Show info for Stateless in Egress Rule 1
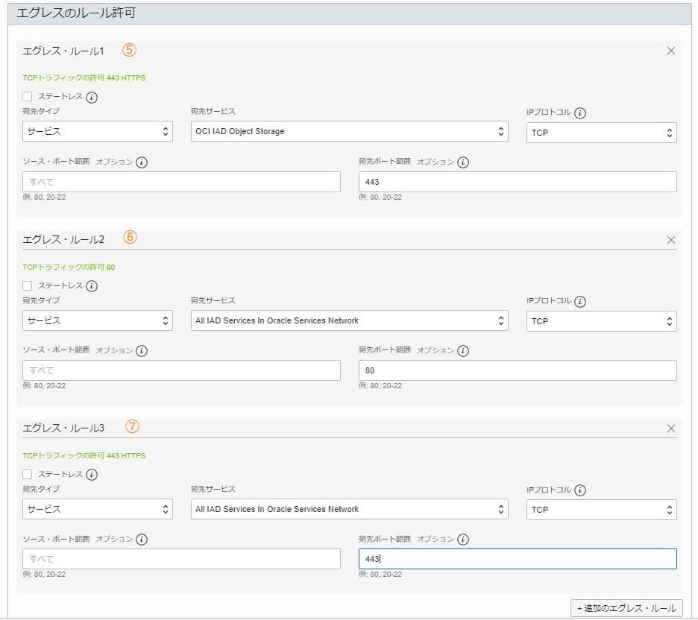Viewport: 698px width, 620px height. 92,97
